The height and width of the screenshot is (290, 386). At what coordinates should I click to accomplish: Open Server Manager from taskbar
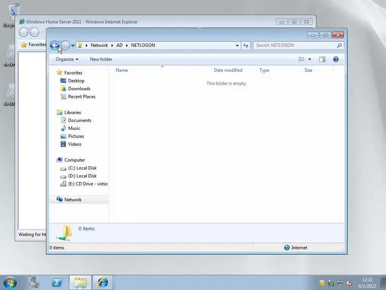(x=34, y=282)
